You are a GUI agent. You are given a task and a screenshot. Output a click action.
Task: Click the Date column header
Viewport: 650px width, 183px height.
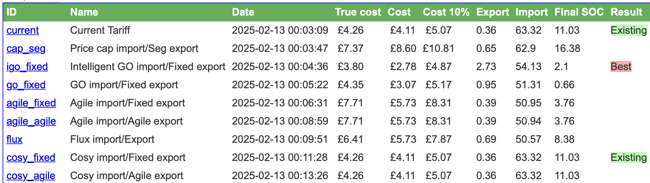[243, 12]
